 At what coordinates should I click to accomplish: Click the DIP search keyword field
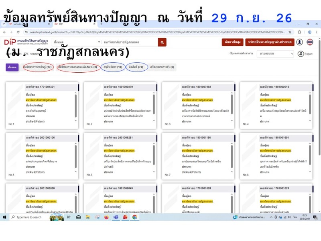[130, 42]
